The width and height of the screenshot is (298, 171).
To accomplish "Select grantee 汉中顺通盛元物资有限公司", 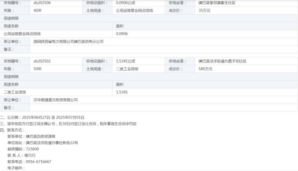I will 56,100.
